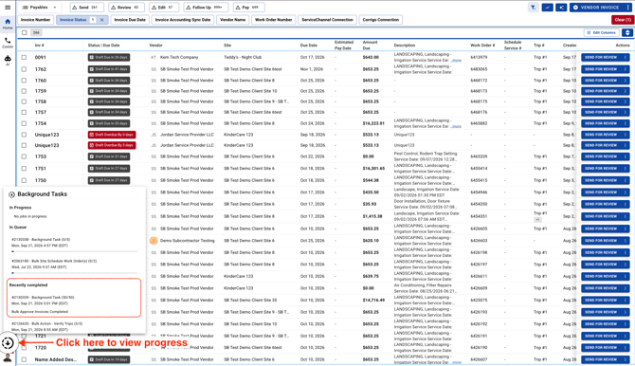Switch to the Edit tab

[164, 8]
